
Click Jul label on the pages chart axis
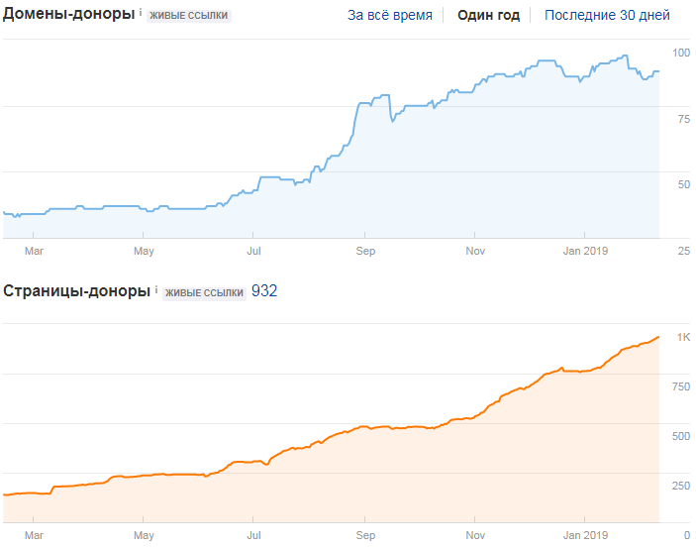click(254, 535)
